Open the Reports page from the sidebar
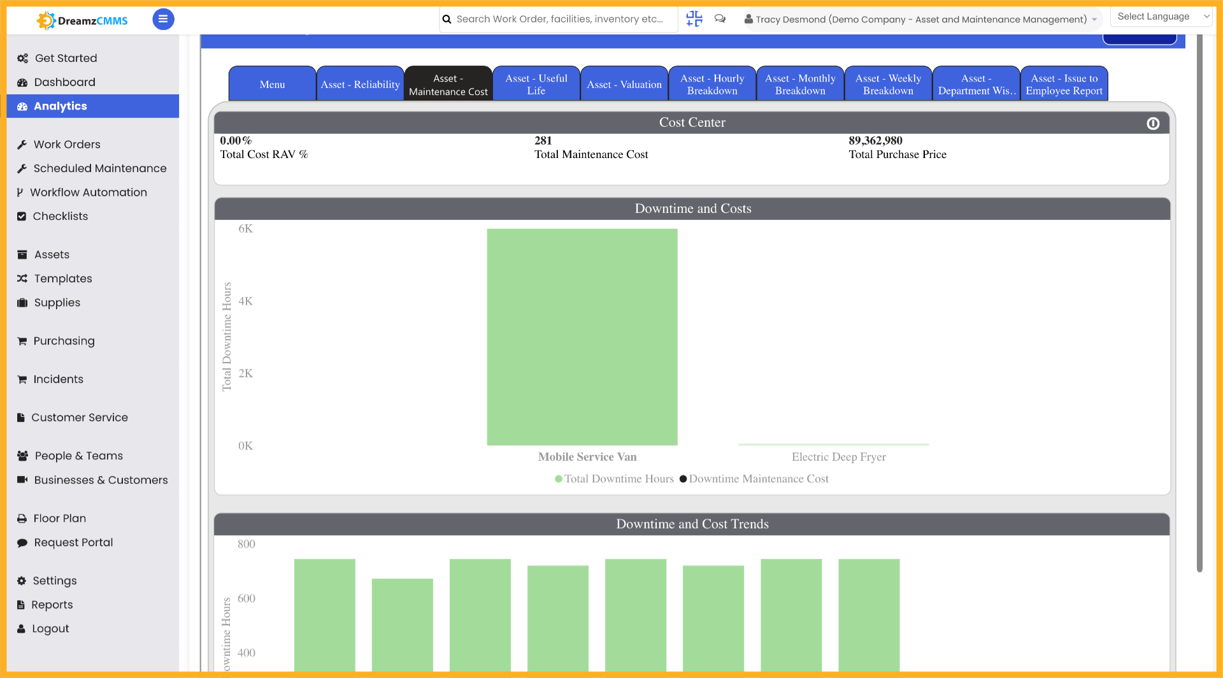The width and height of the screenshot is (1223, 678). click(52, 604)
